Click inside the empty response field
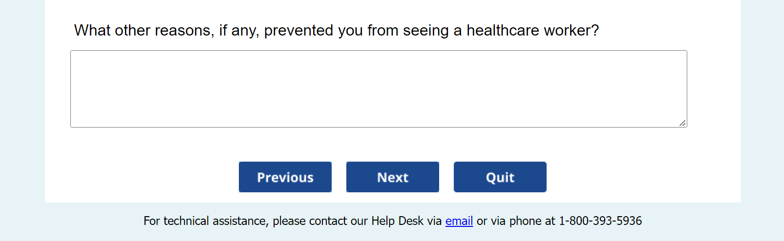 (x=379, y=89)
